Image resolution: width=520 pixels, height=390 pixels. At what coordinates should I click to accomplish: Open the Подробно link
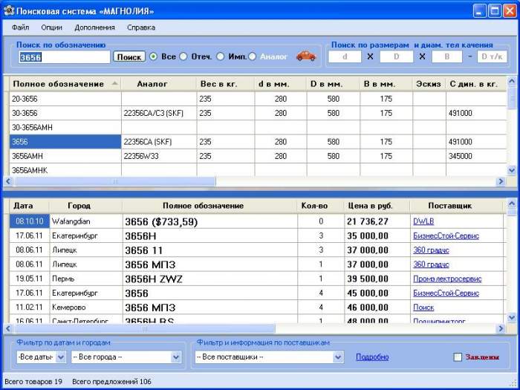pos(372,357)
